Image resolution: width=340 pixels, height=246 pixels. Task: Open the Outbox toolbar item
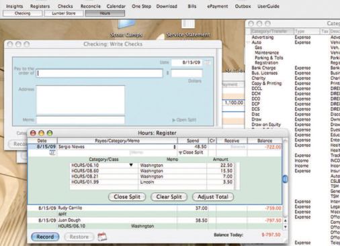[243, 6]
